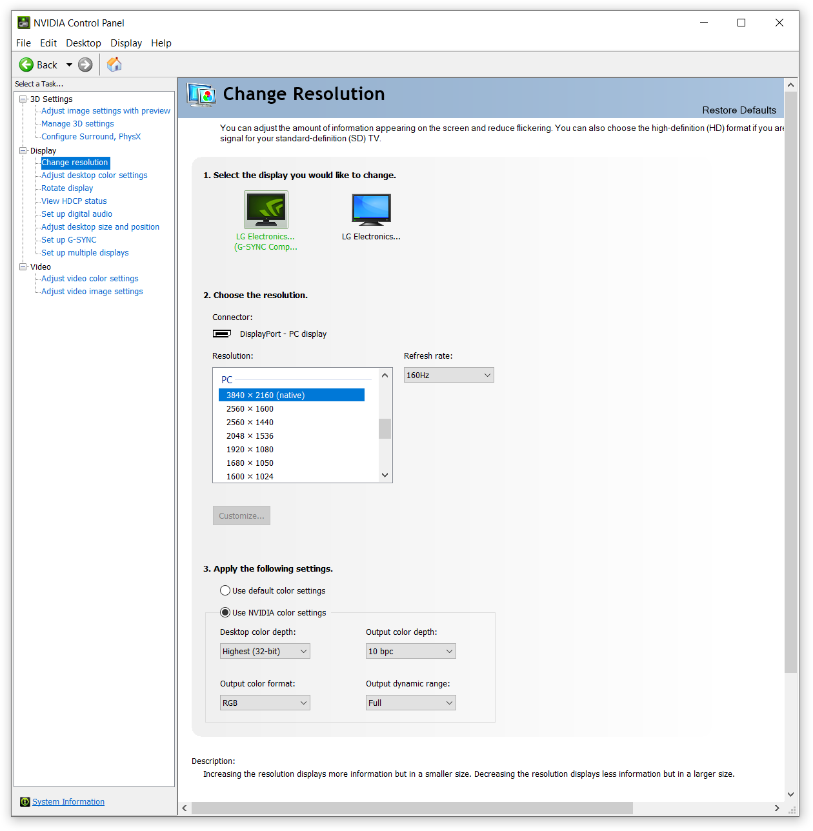This screenshot has width=813, height=831.
Task: Select the G-SYNC compatible LG display icon
Action: click(x=266, y=210)
